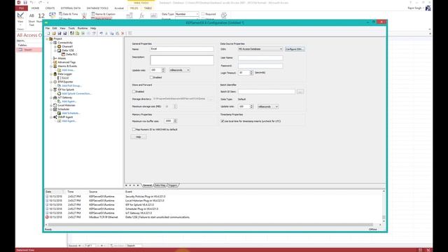Collapse the IoT Gateway tree node

[51, 97]
